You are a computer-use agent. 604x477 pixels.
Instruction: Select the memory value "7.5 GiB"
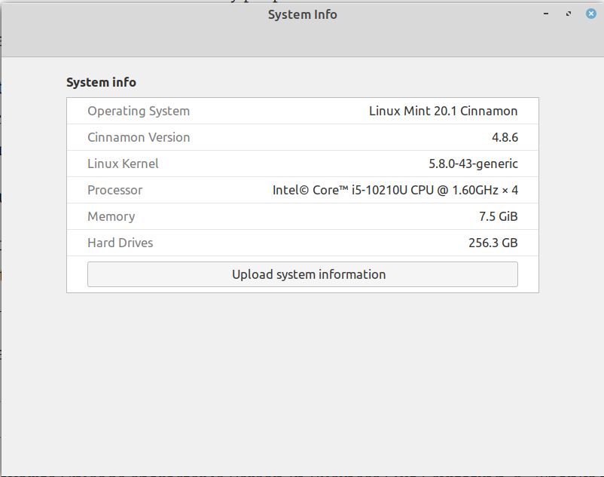498,216
